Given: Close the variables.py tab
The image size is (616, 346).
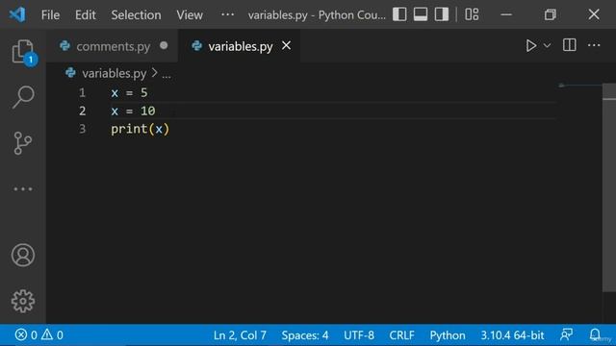Looking at the screenshot, I should 287,45.
